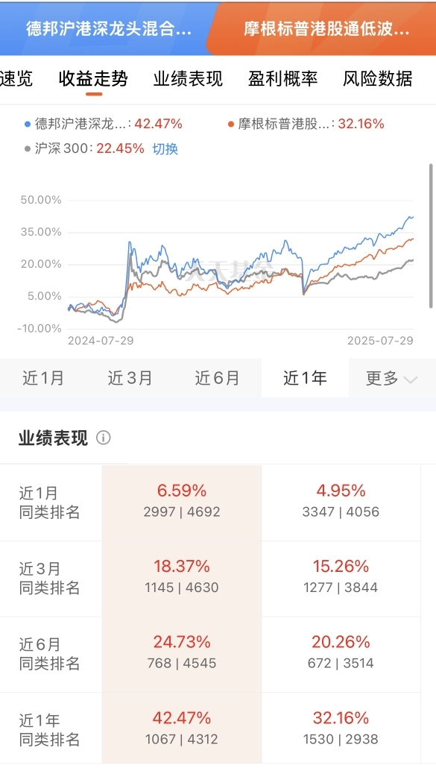Click the info icon beside 业绩表现
This screenshot has height=768, width=436.
point(104,438)
